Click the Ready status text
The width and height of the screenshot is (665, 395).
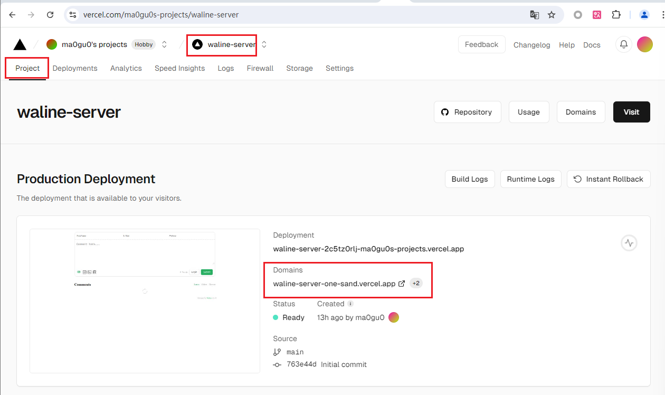click(293, 317)
